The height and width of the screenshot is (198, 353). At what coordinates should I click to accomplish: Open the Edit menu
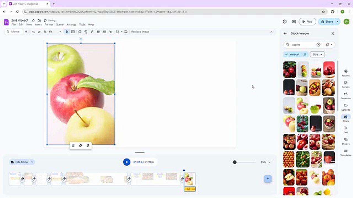(21, 24)
